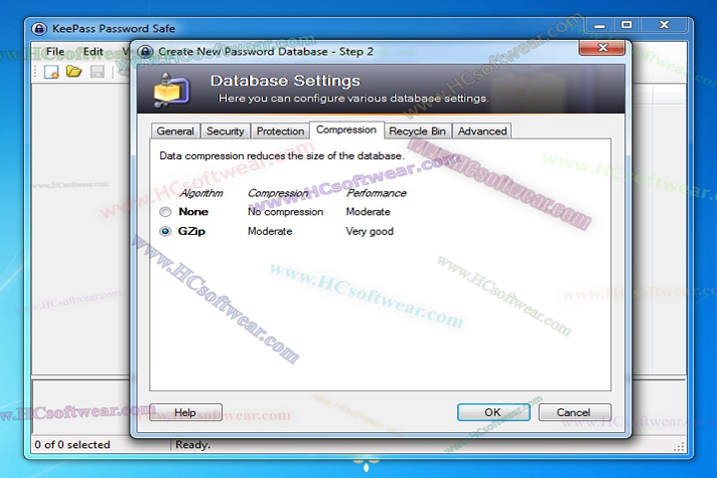
Task: Click the Cancel button
Action: (575, 412)
